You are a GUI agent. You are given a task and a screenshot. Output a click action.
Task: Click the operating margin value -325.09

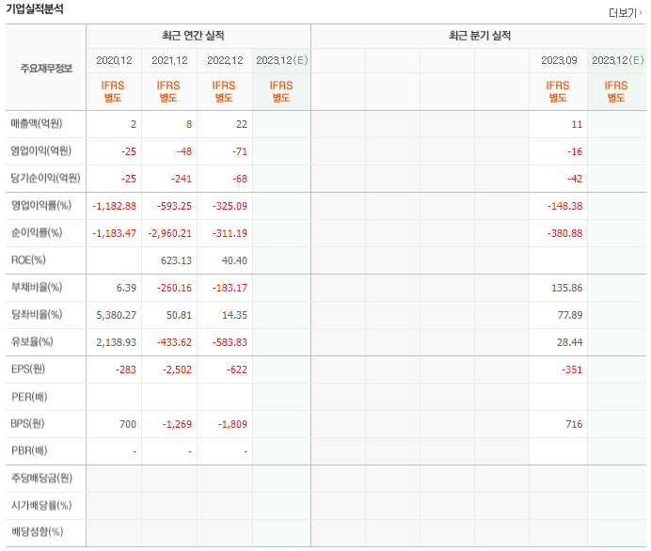(230, 206)
